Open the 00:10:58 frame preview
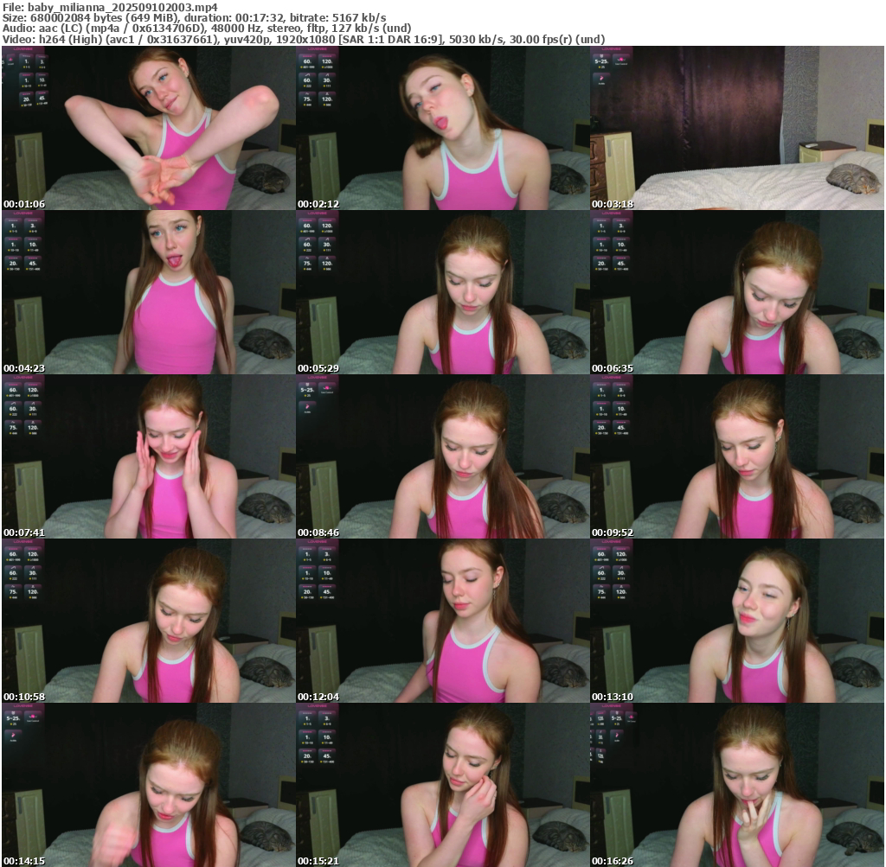The image size is (886, 867). 148,621
